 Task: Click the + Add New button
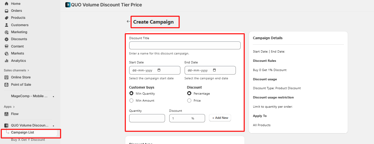click(x=220, y=118)
